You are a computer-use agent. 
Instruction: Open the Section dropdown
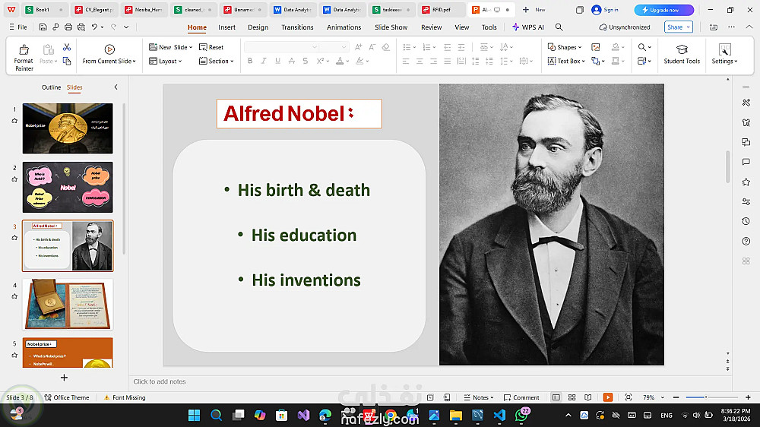point(216,61)
